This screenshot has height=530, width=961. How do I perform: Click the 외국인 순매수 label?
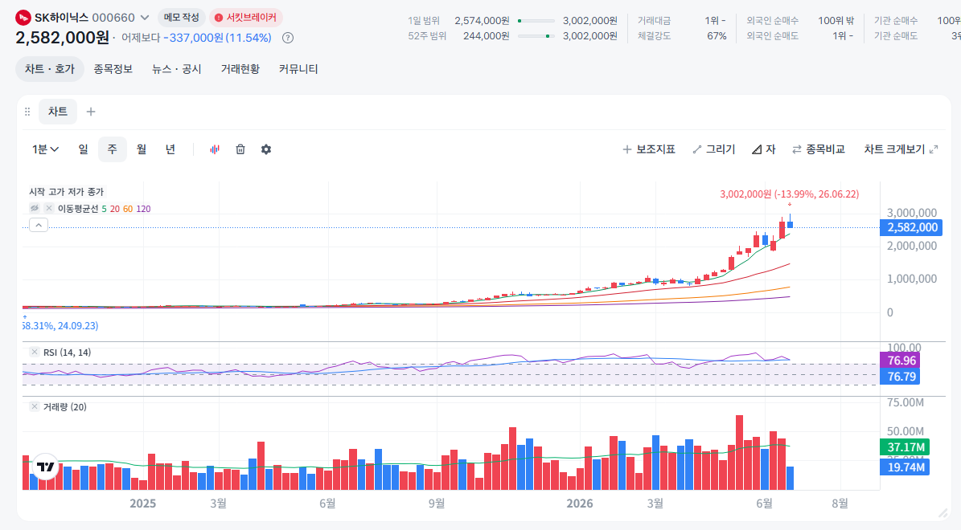772,21
